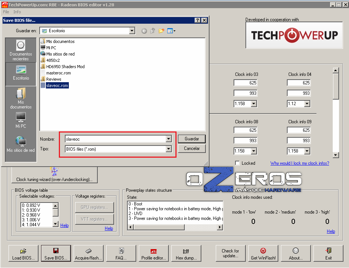Click the TechPowerUp logo banner
The width and height of the screenshot is (349, 268).
294,35
